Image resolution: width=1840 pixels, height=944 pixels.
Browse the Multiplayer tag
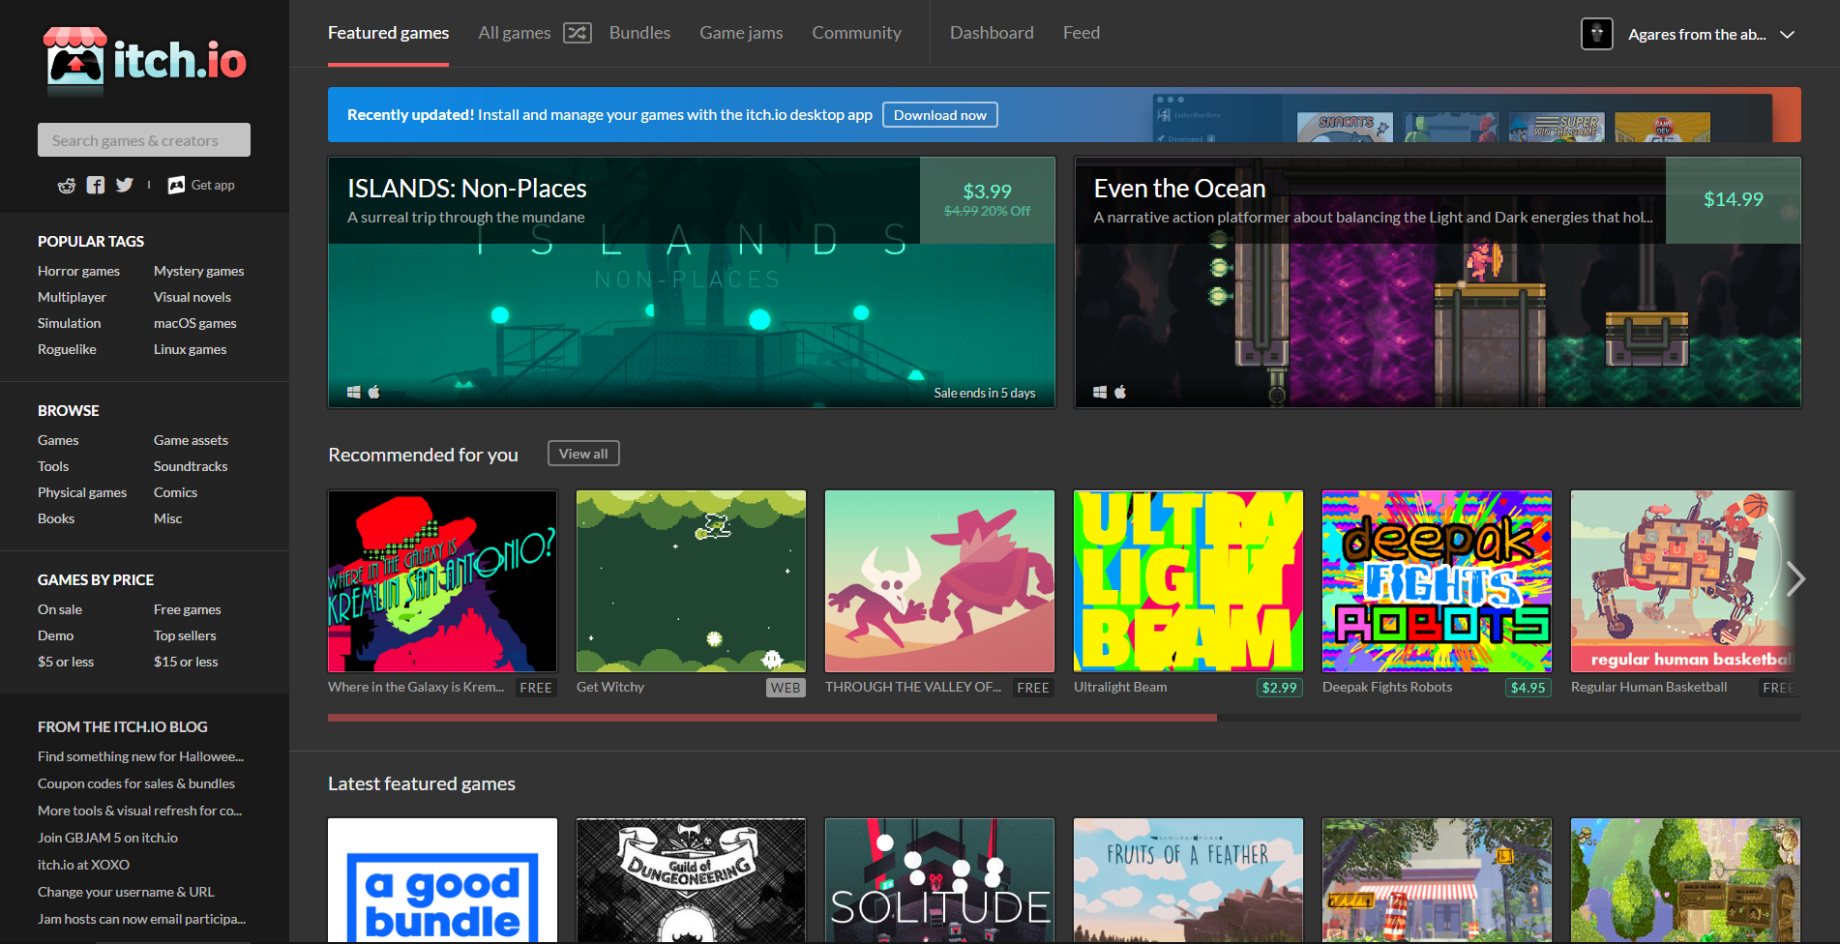click(x=72, y=297)
